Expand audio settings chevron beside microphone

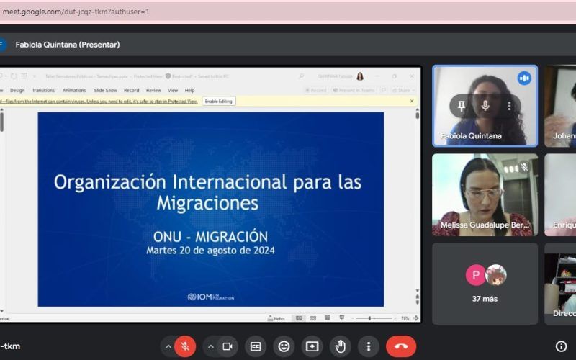click(168, 346)
